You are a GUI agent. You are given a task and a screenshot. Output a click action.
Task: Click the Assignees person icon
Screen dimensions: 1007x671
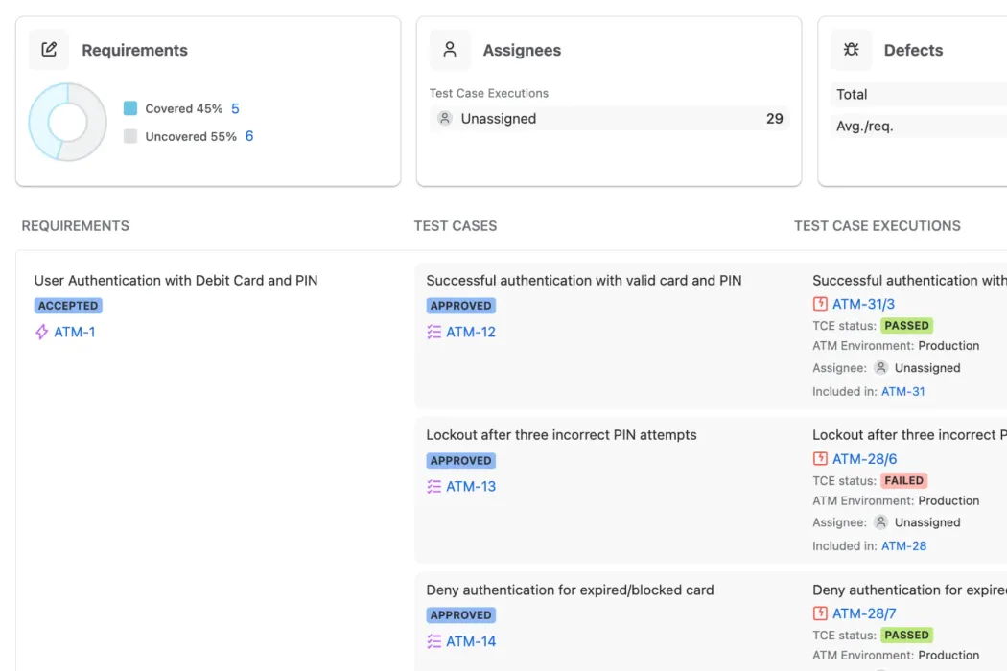click(x=450, y=50)
